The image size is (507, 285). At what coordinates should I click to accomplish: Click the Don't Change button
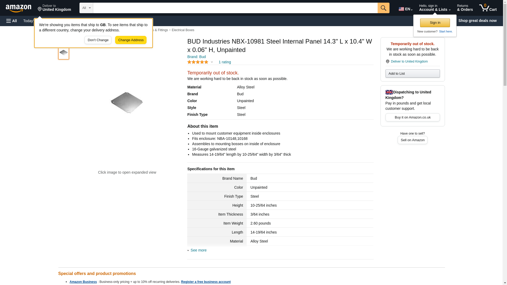pyautogui.click(x=98, y=40)
